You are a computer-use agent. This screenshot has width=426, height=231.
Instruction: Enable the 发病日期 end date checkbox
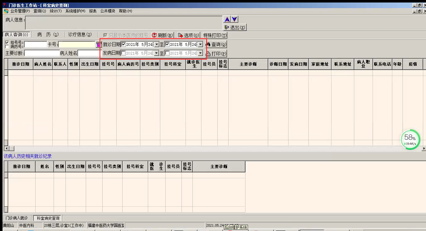(x=167, y=53)
